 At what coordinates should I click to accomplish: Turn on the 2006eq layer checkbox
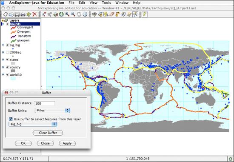tap(7, 52)
